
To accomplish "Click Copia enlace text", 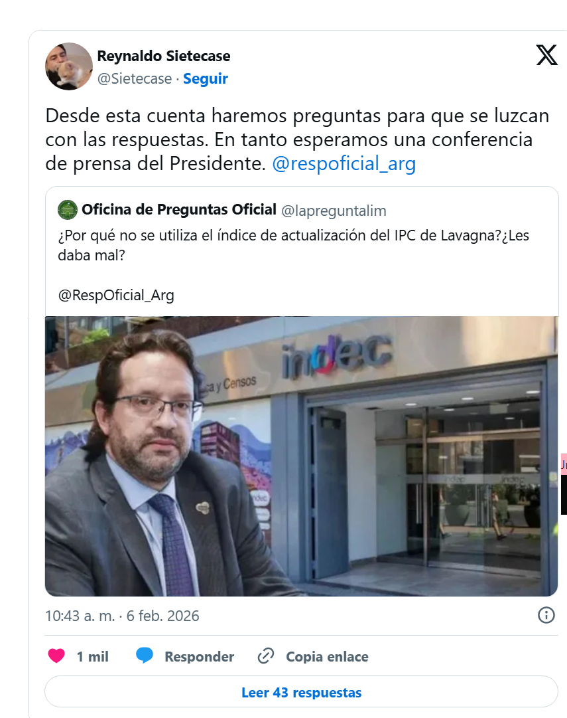I will (327, 657).
